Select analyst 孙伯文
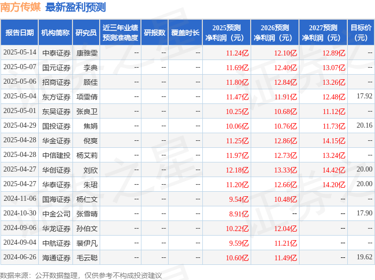Image resolution: width=375 pixels, height=280 pixels. pos(87,229)
